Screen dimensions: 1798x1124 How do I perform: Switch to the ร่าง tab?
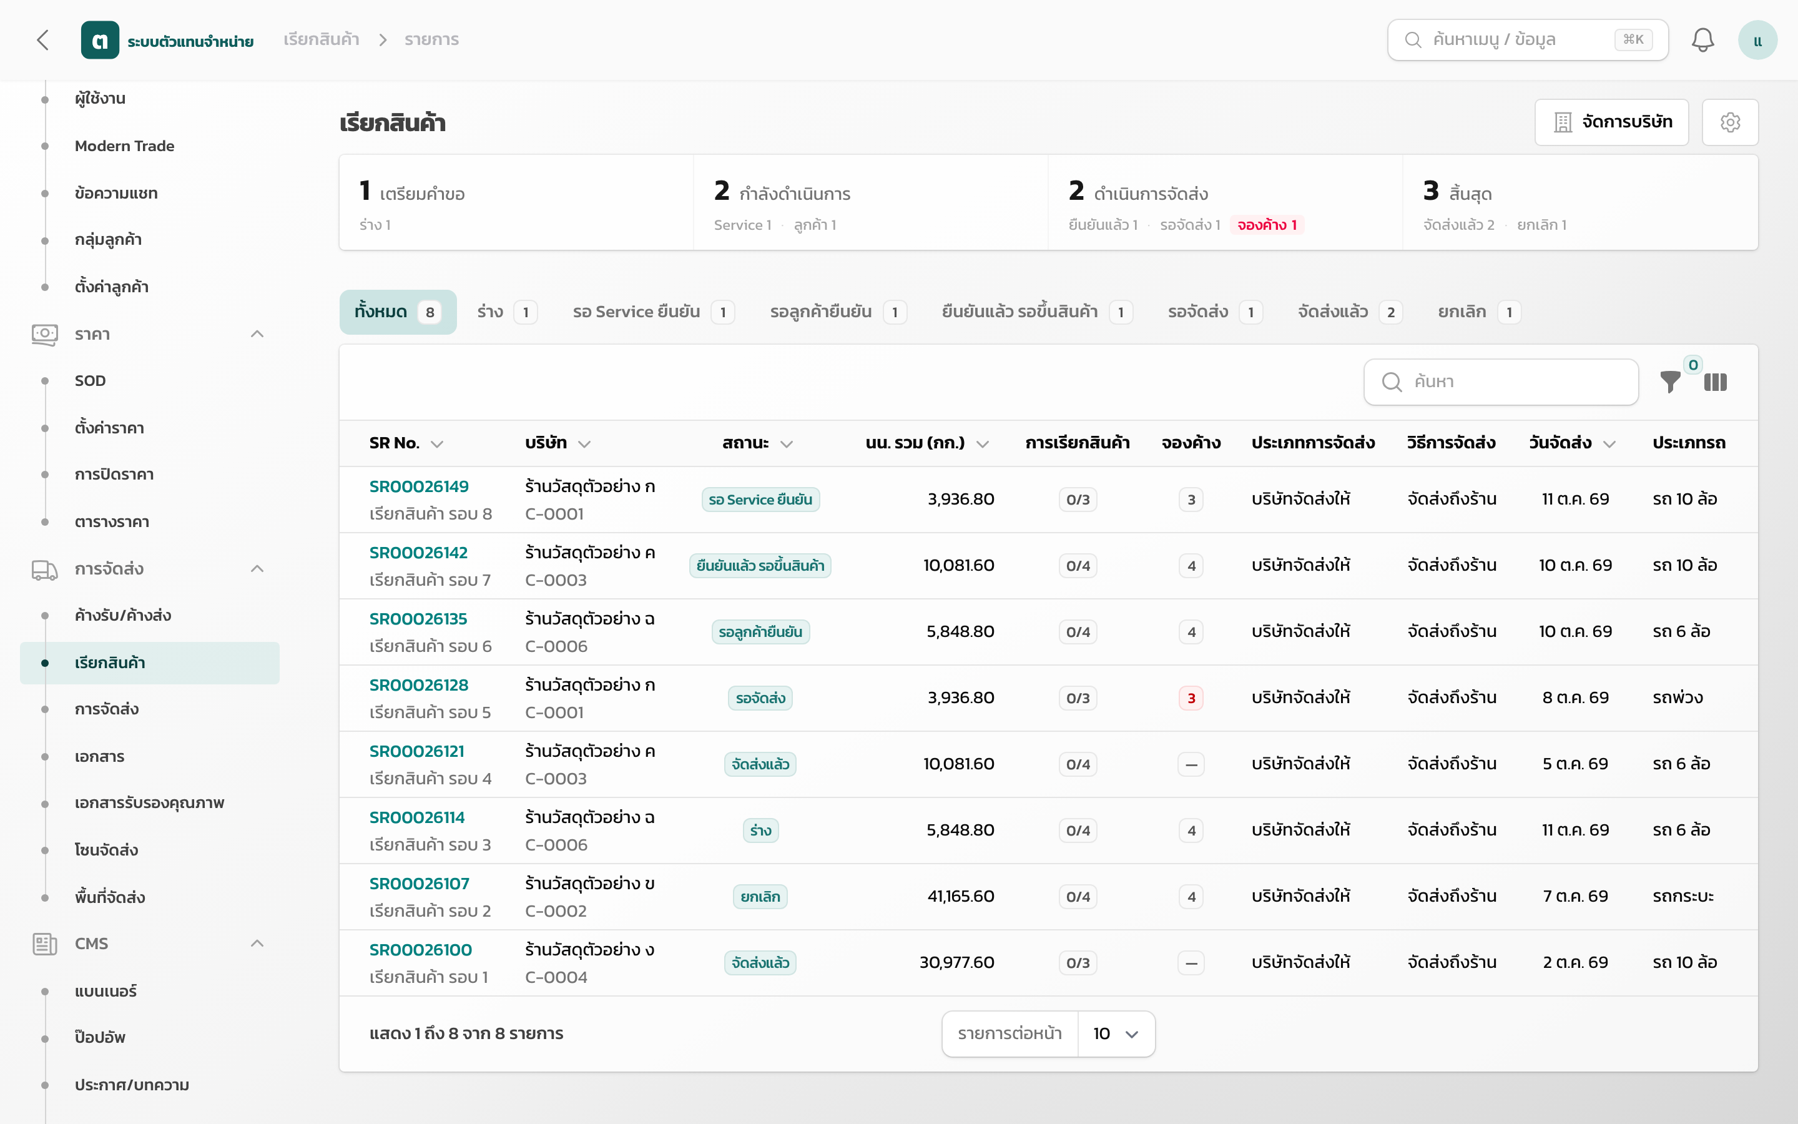[x=507, y=312]
